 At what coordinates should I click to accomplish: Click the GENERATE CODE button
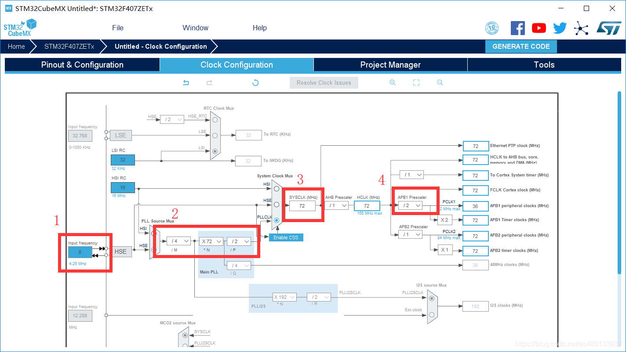(x=521, y=47)
